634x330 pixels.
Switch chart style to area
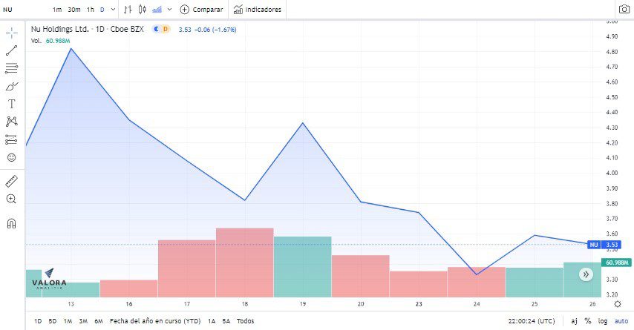[x=157, y=10]
